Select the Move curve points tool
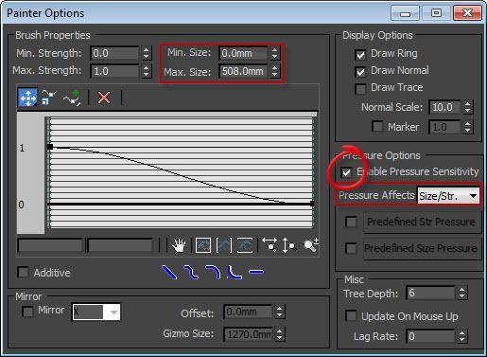 pyautogui.click(x=27, y=98)
